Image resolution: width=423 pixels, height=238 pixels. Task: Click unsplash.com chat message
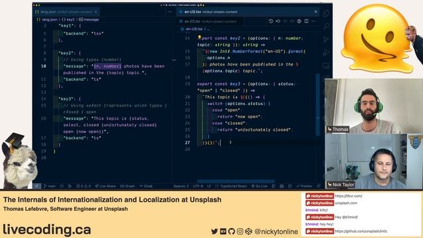[346, 203]
